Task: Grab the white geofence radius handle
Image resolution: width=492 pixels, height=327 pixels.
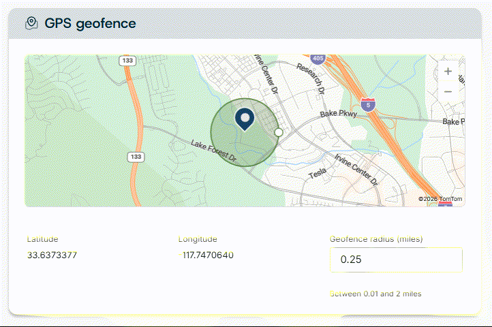Action: click(x=278, y=132)
